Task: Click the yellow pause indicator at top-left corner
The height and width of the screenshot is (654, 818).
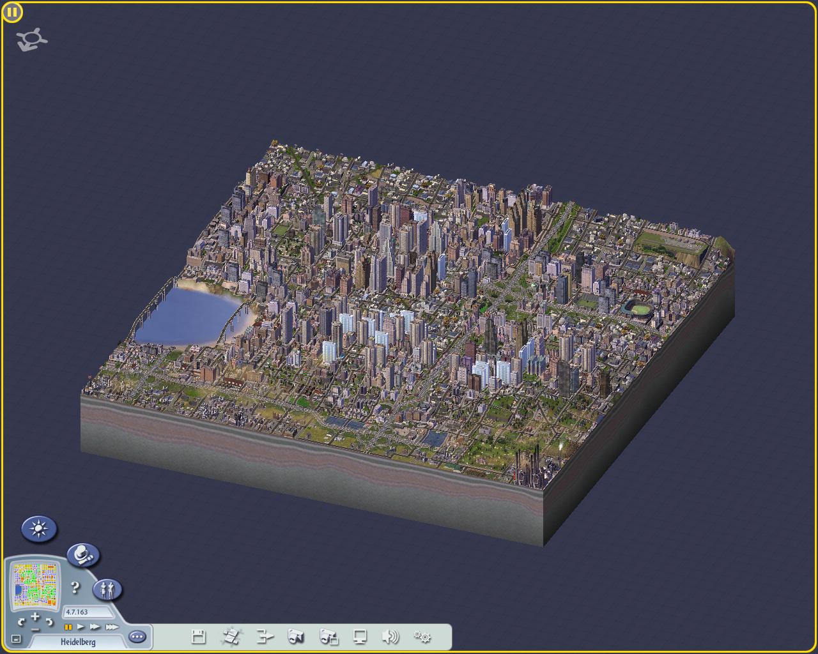Action: click(x=12, y=12)
